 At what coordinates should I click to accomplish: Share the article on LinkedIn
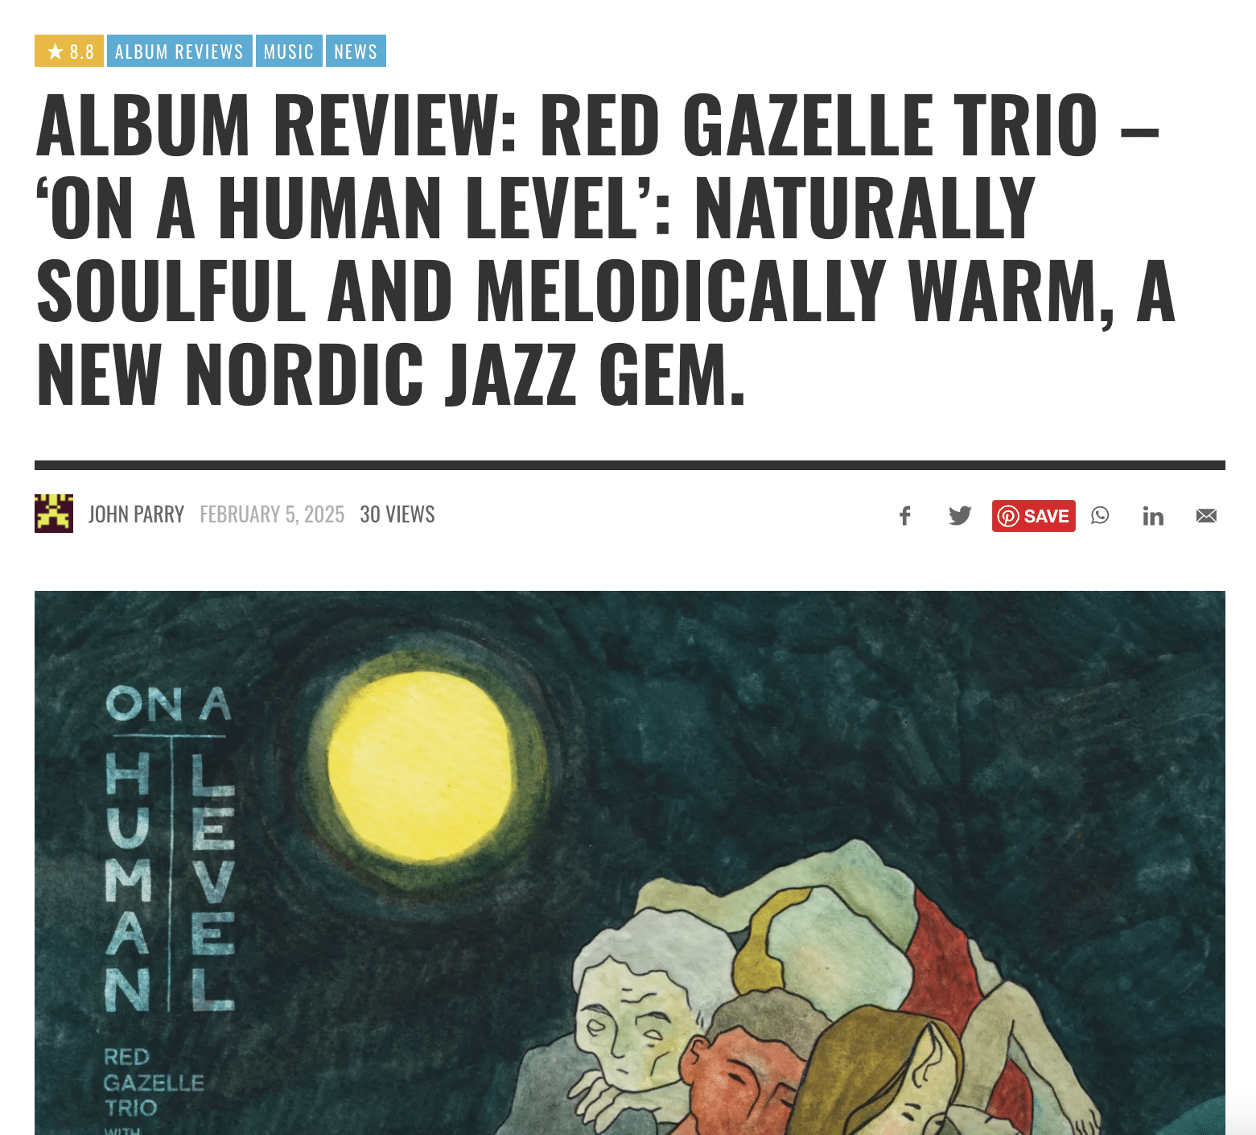pos(1153,516)
